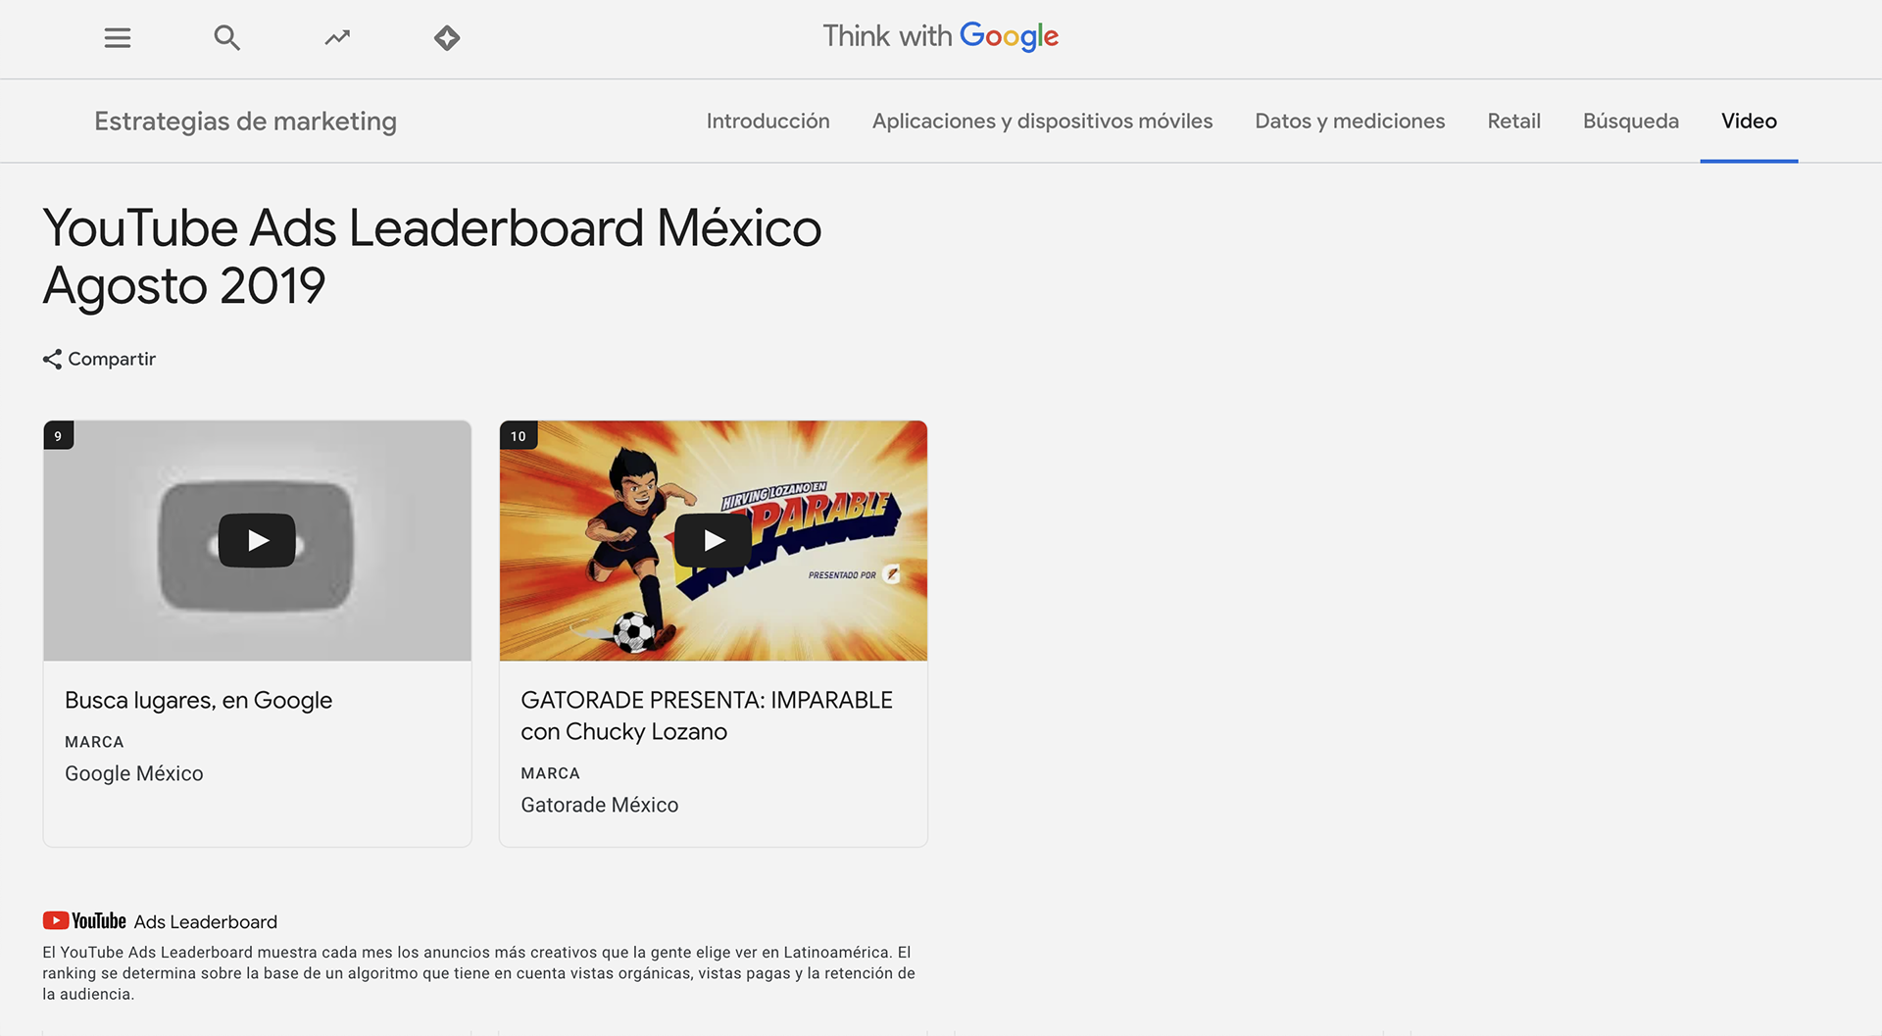Play the Gatorade Imparable video
This screenshot has width=1882, height=1036.
[713, 540]
